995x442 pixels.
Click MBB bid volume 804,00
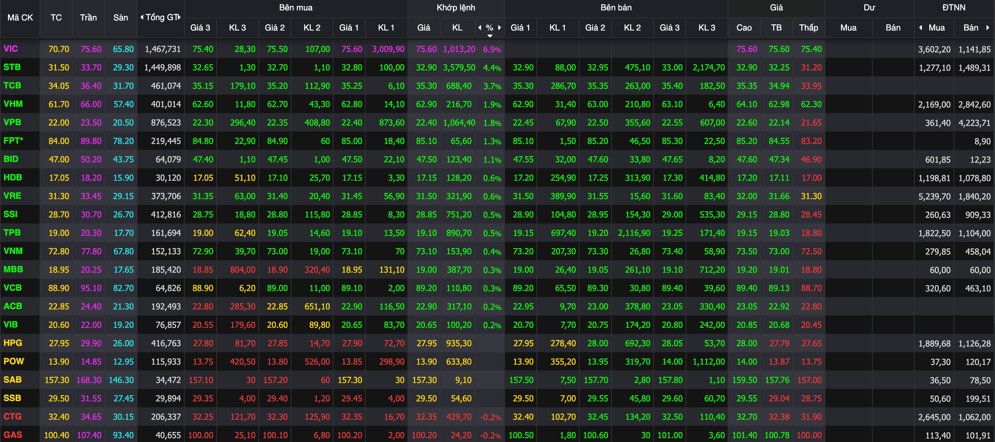click(x=243, y=270)
